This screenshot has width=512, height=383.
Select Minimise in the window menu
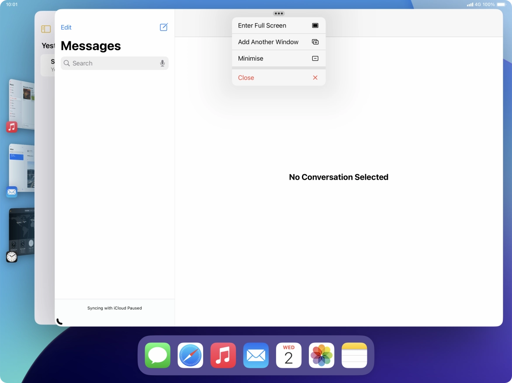[278, 58]
